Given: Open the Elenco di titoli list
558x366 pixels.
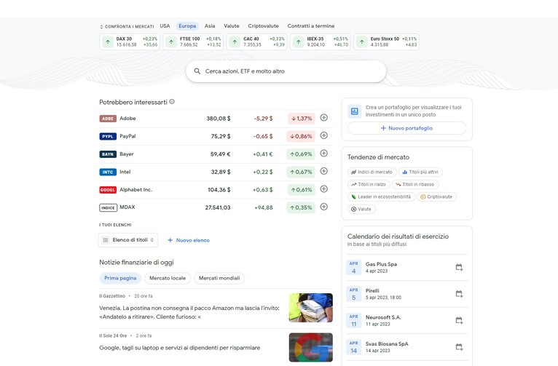Looking at the screenshot, I should [x=128, y=240].
